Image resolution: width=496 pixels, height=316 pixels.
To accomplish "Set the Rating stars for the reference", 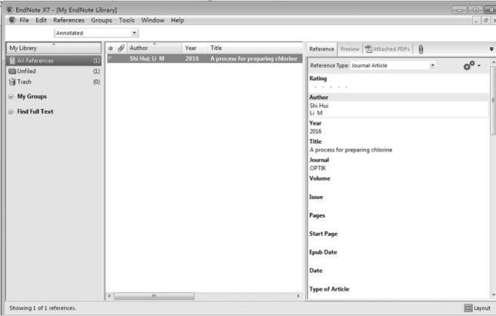I will click(331, 87).
